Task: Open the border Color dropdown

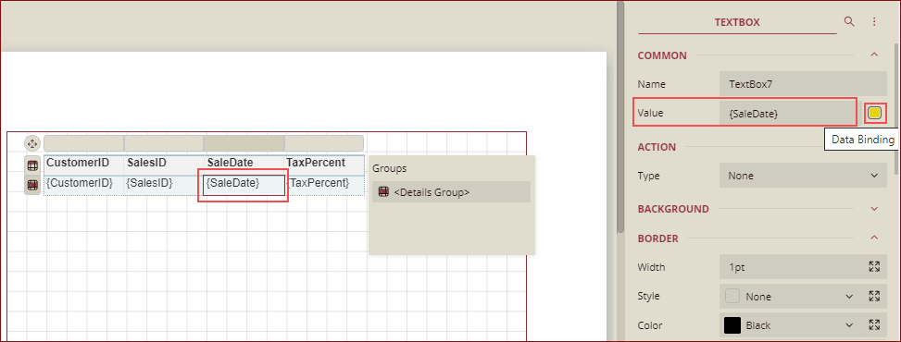Action: click(x=790, y=325)
